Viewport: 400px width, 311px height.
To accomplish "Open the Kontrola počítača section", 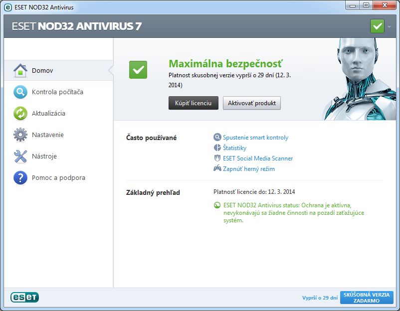I will tap(58, 92).
